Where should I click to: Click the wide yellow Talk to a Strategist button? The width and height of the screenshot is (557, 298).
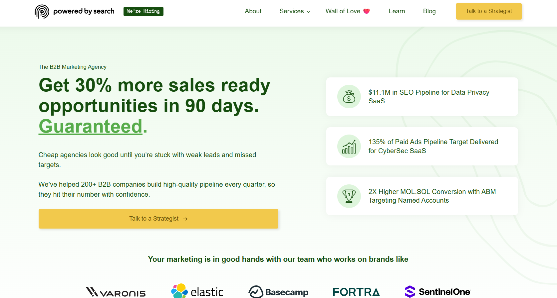[158, 219]
